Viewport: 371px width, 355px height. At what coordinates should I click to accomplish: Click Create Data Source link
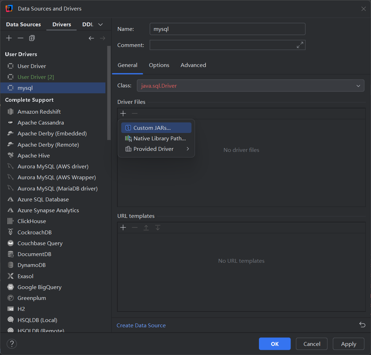141,326
